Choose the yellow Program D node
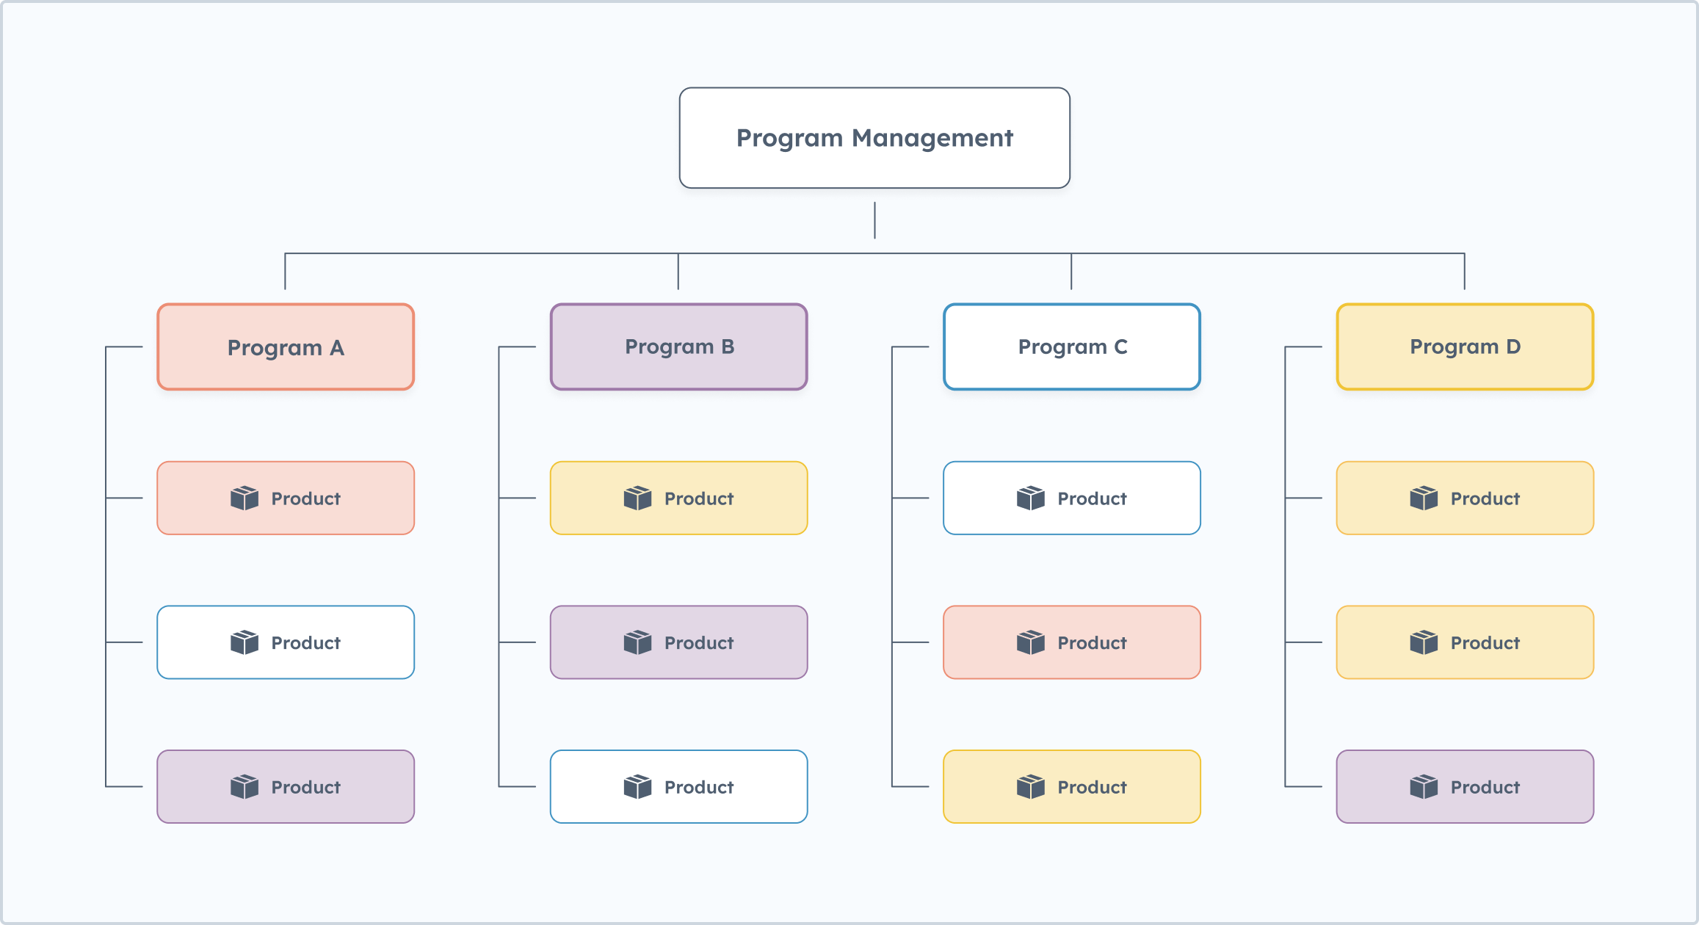This screenshot has height=925, width=1699. point(1465,347)
